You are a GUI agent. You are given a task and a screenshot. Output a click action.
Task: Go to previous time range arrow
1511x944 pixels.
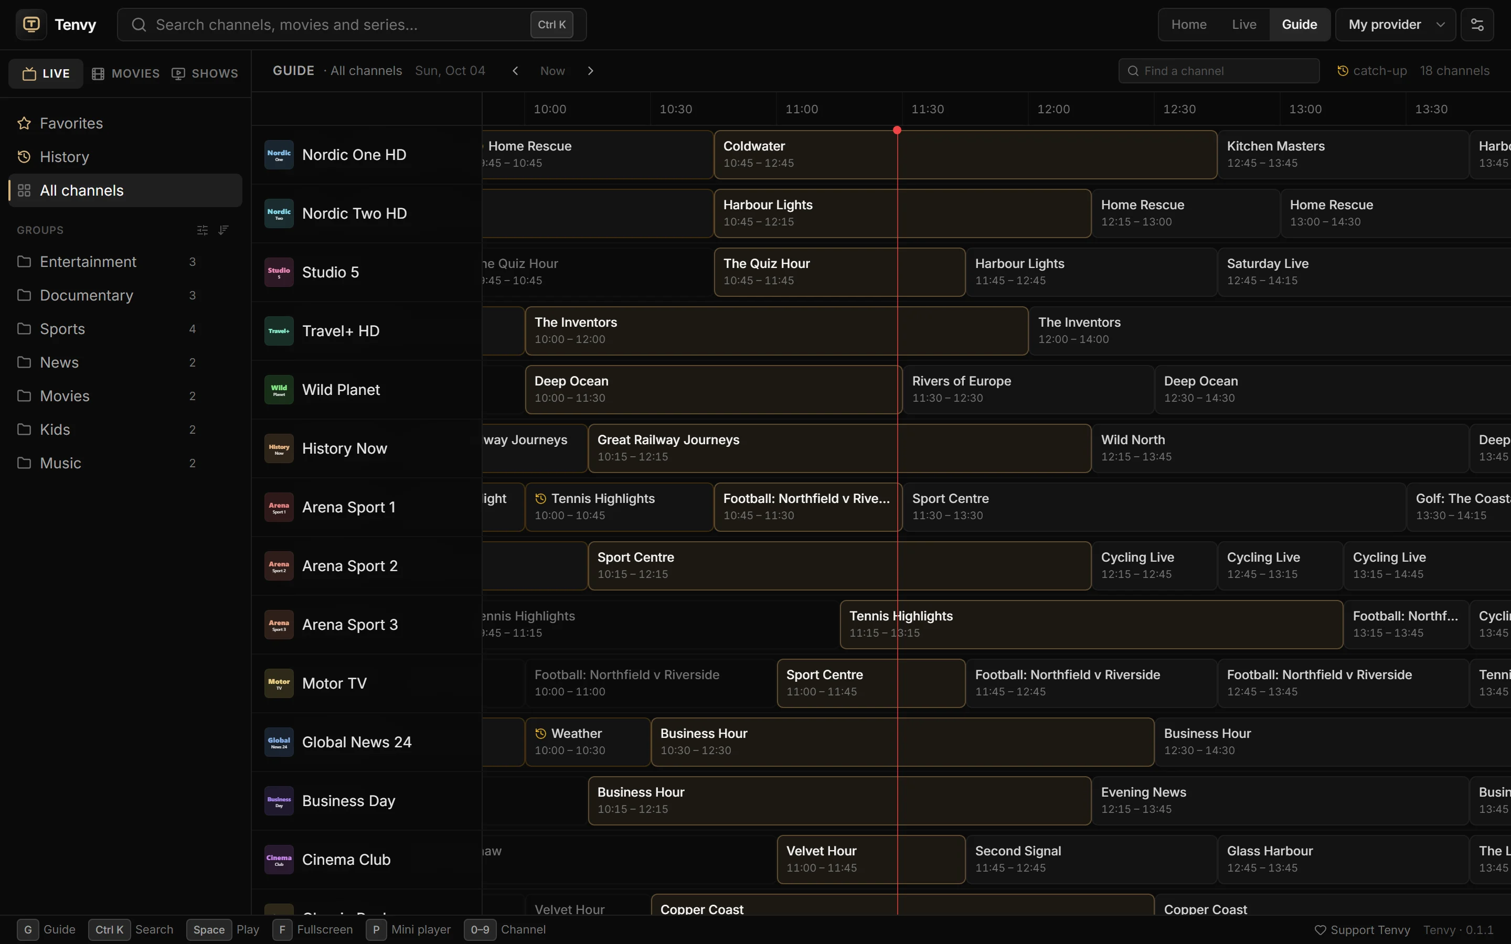click(x=515, y=71)
